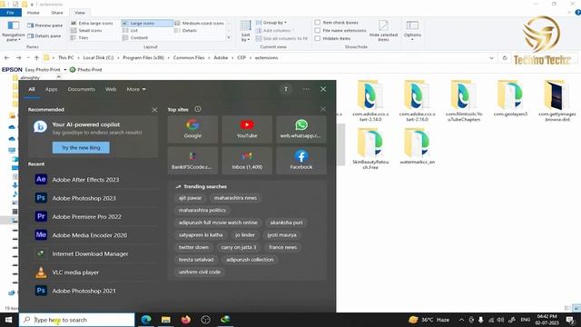Open the File ribbon tab

click(x=10, y=13)
